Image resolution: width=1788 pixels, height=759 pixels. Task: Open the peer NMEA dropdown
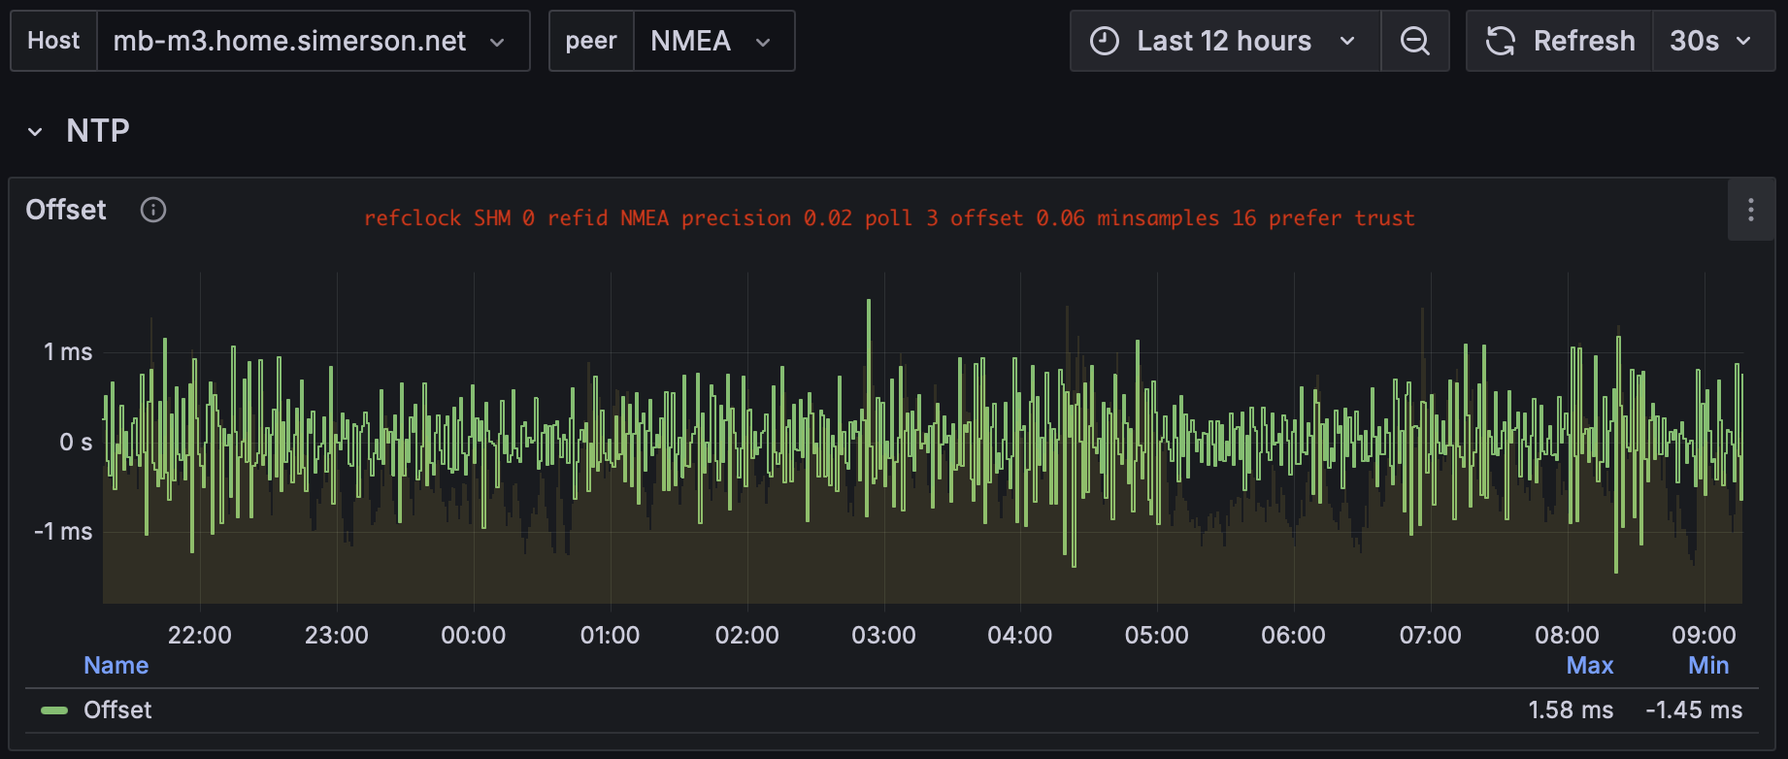point(713,41)
